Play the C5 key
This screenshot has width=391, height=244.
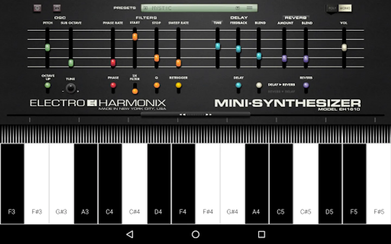tap(281, 184)
